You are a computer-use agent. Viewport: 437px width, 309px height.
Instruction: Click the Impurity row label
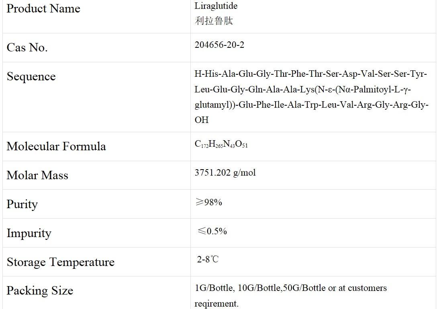click(29, 233)
